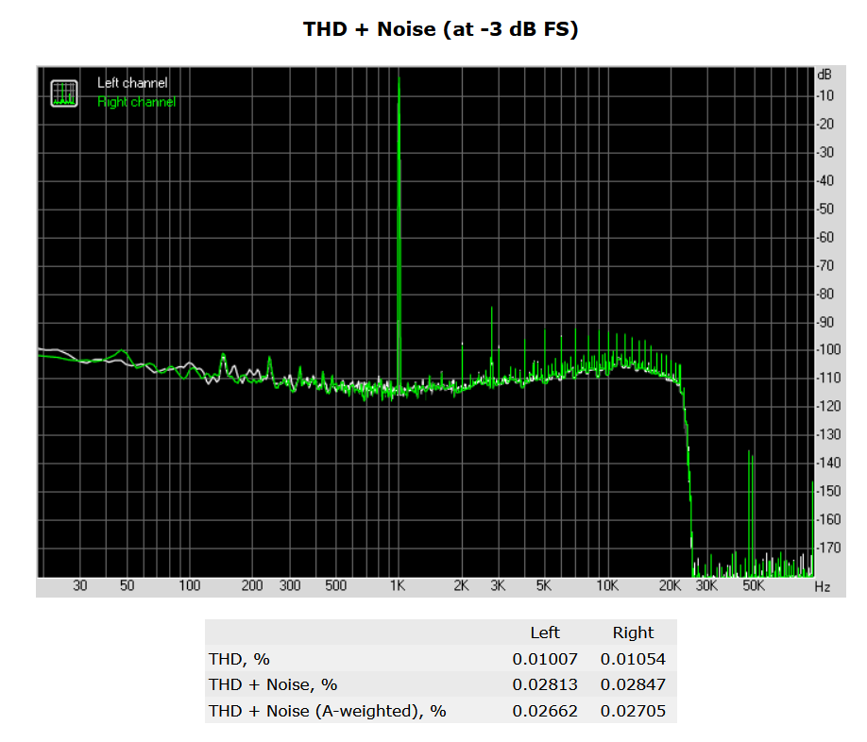Viewport: 867px width, 742px height.
Task: Click the '-100' dB axis label
Action: (x=828, y=349)
